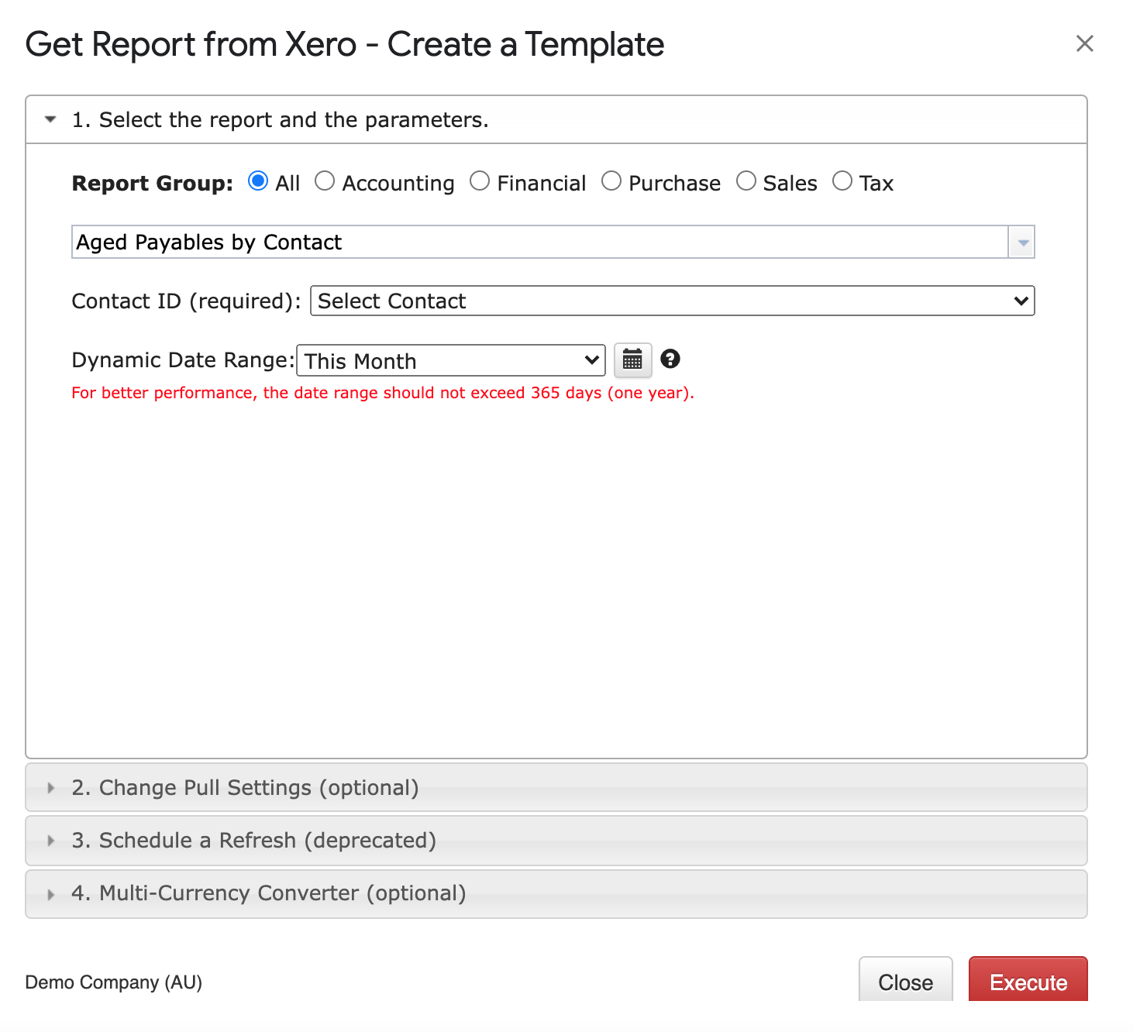Open the calendar date picker icon

[x=632, y=359]
